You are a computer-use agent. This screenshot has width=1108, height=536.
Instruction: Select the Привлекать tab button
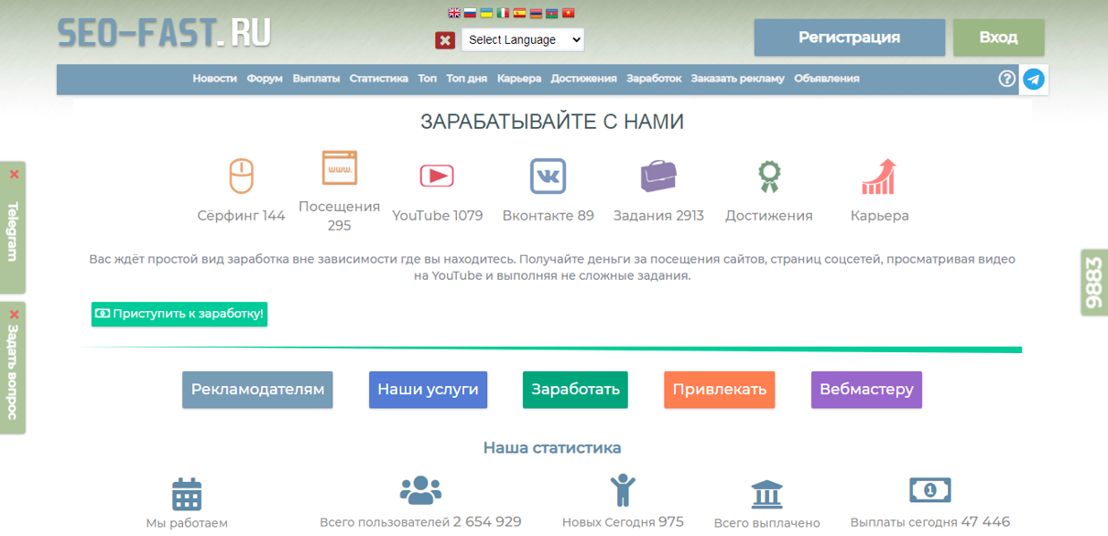pyautogui.click(x=719, y=389)
